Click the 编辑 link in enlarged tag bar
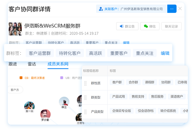 click(x=165, y=53)
